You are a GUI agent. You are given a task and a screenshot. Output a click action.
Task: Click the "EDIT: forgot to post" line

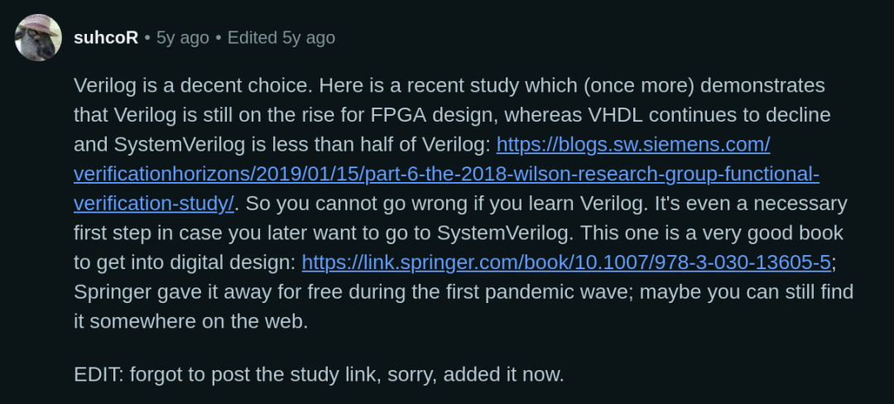pyautogui.click(x=319, y=374)
